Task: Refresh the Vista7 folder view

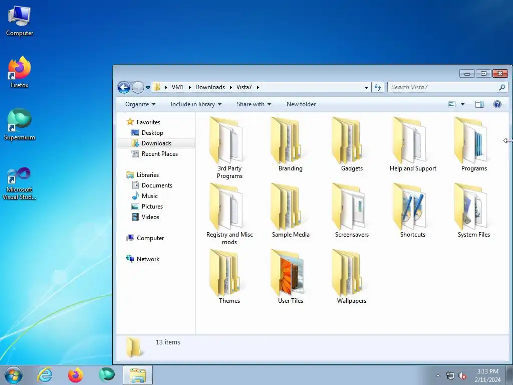Action: 378,87
